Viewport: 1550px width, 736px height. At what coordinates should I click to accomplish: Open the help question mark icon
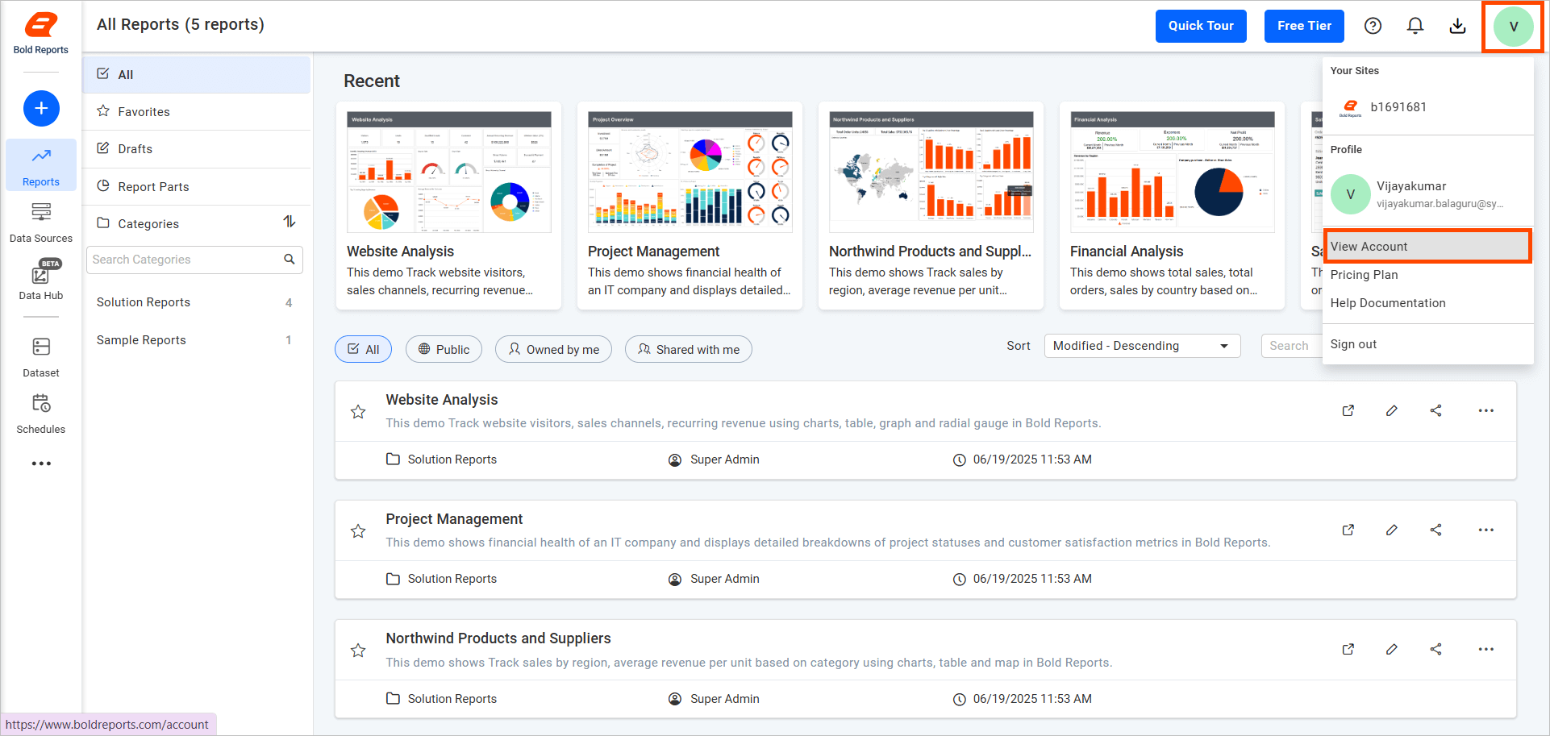(1373, 26)
